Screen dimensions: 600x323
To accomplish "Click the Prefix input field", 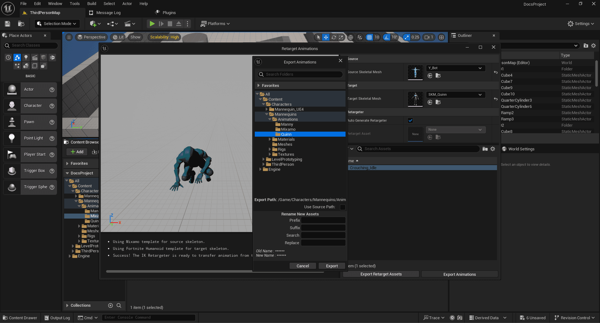I will click(323, 220).
